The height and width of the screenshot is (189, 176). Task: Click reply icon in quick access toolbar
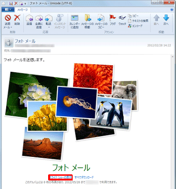click(x=21, y=3)
